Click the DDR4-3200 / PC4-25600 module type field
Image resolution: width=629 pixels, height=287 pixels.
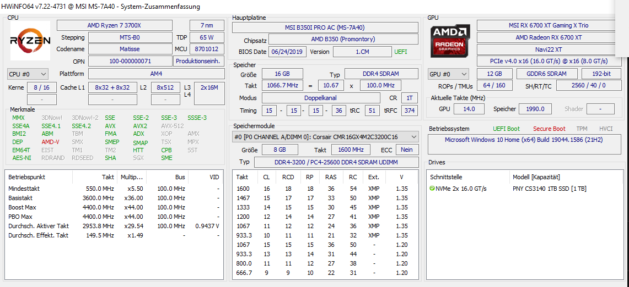click(x=336, y=162)
